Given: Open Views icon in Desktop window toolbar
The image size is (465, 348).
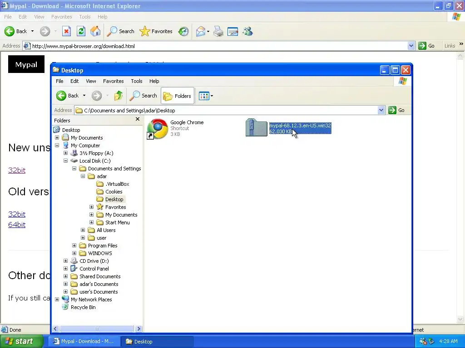Looking at the screenshot, I should coord(204,96).
